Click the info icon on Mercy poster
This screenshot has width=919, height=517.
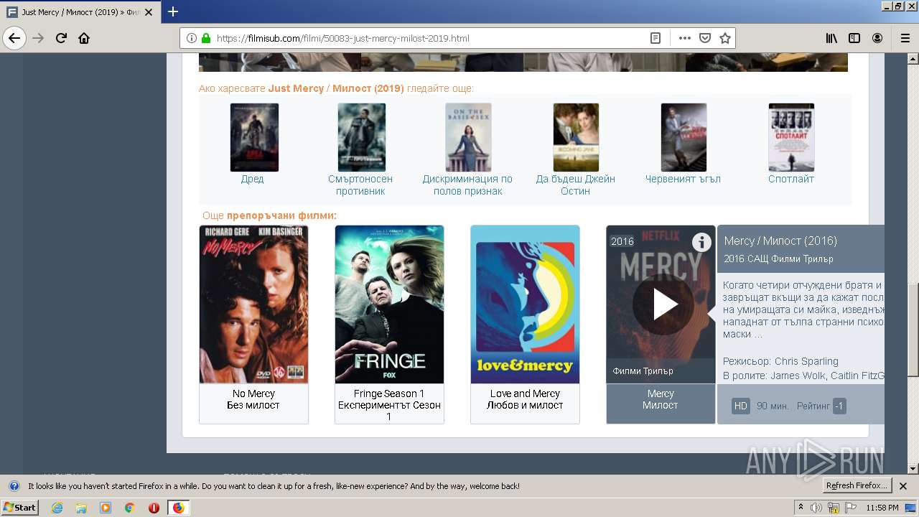click(701, 243)
